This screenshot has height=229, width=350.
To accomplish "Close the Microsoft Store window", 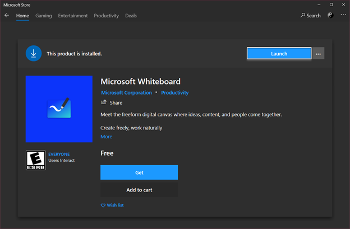I will (x=343, y=4).
